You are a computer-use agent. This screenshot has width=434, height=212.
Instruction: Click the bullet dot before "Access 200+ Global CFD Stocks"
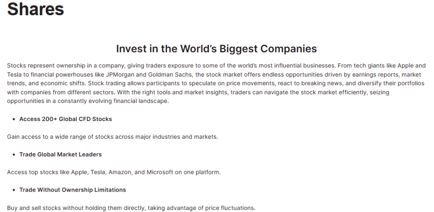point(14,119)
